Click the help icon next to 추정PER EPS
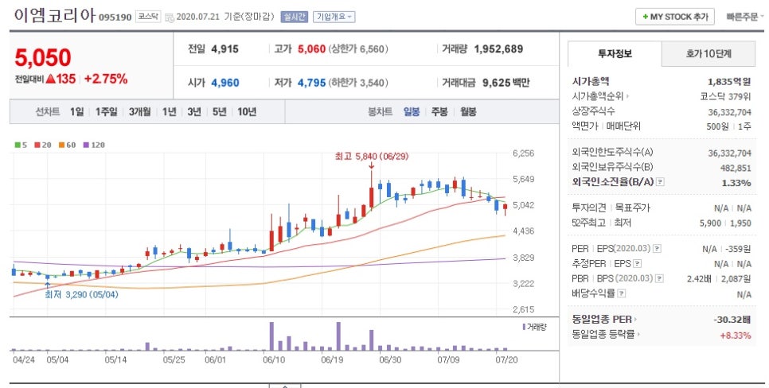Viewport: 769px width, 388px height. (x=637, y=263)
